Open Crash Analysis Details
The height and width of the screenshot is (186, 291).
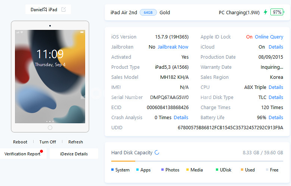pos(181,118)
